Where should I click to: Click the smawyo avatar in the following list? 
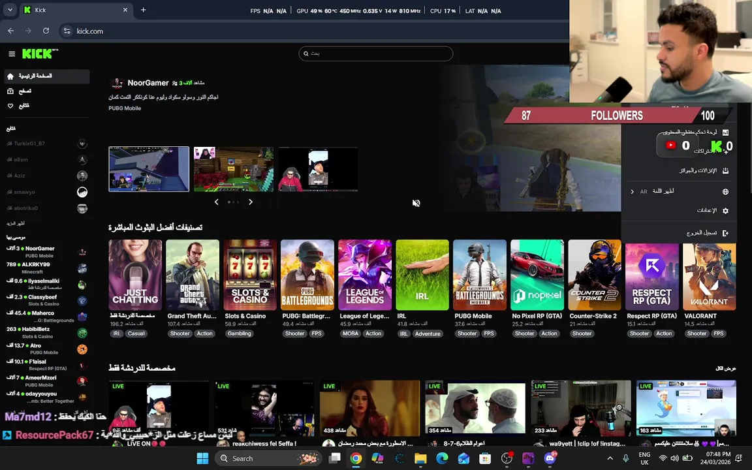point(82,193)
